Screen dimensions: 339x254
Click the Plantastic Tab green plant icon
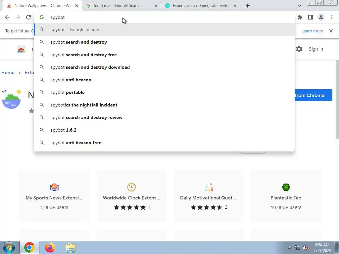pos(286,187)
